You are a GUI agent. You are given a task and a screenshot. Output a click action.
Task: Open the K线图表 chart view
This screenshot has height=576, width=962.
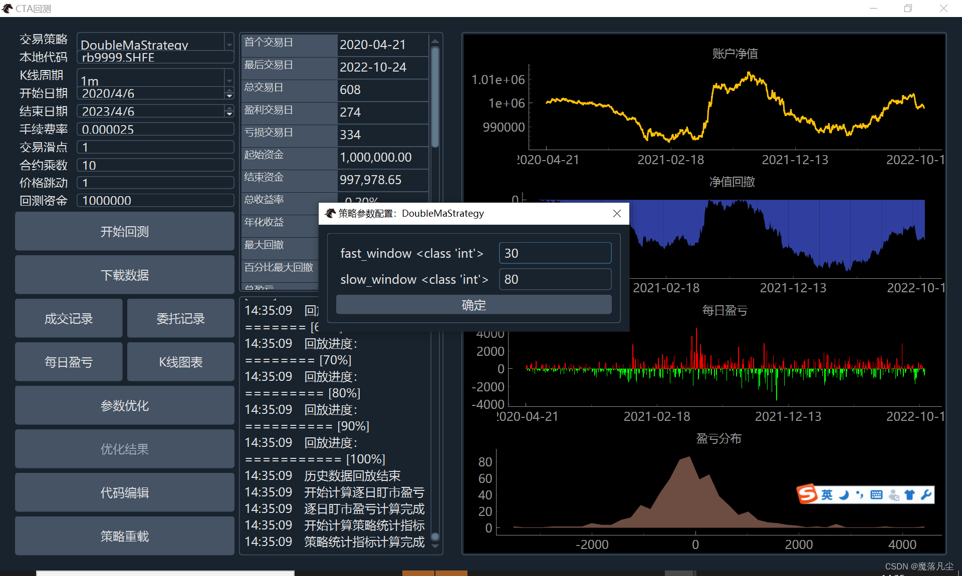tap(180, 362)
